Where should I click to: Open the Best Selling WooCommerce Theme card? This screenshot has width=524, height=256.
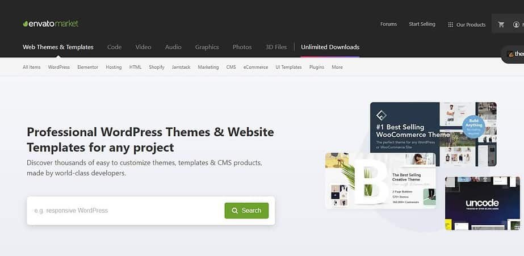(433, 134)
